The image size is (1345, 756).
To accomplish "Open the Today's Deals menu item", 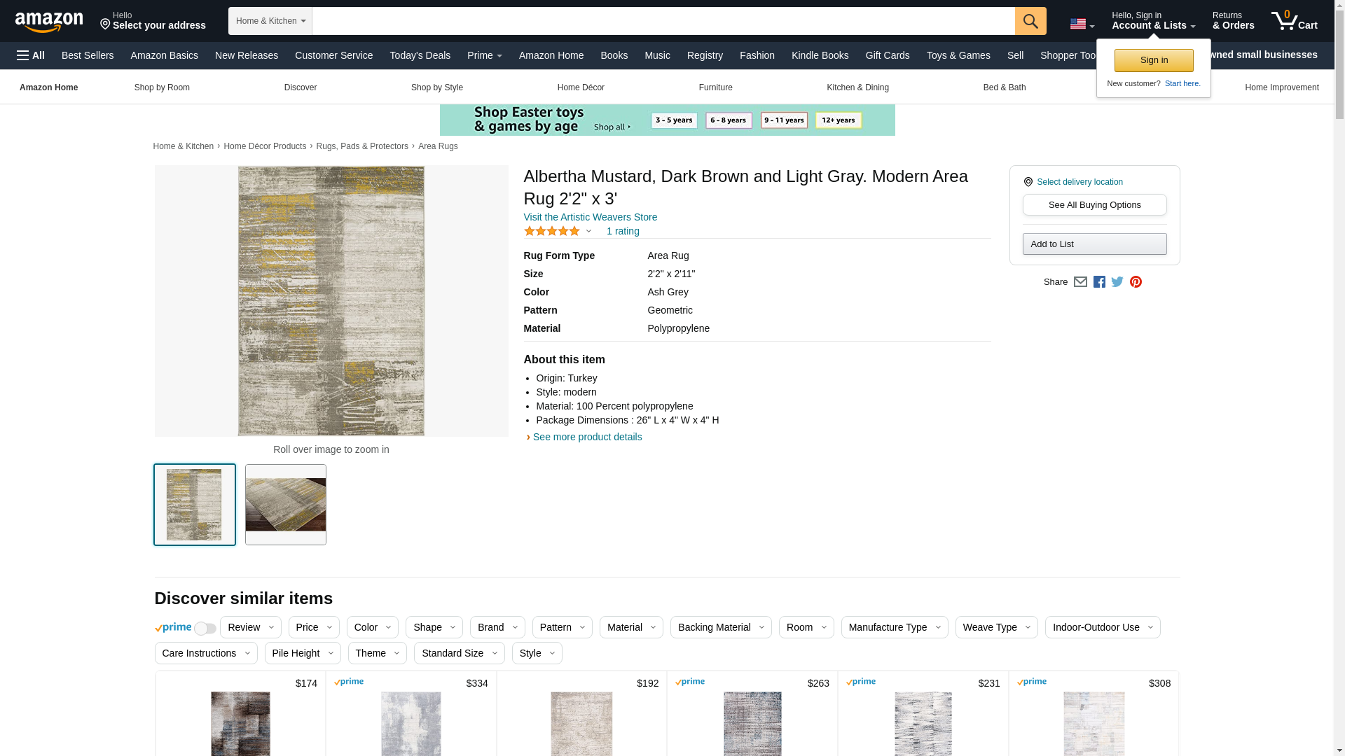I will click(420, 55).
